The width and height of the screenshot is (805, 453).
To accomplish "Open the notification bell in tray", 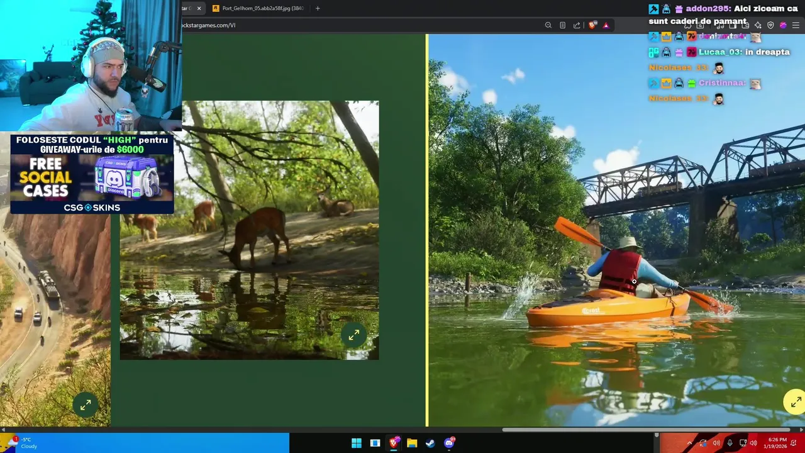I will (794, 443).
